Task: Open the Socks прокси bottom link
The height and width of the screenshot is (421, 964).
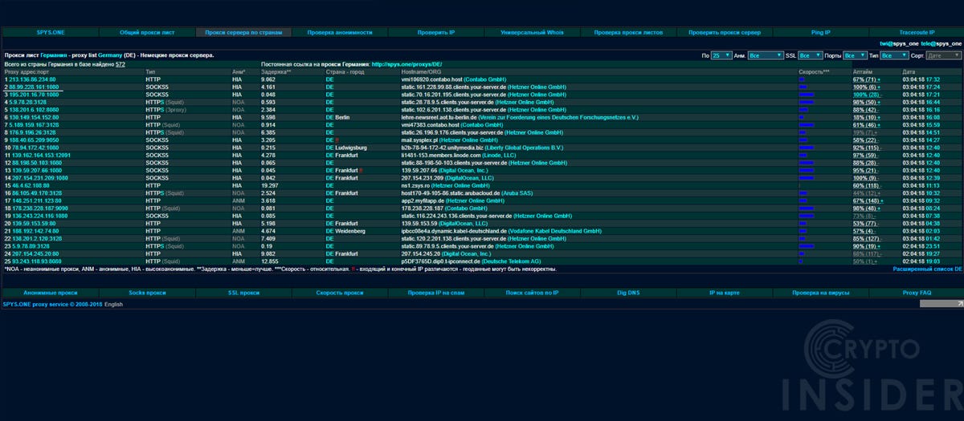Action: coord(147,293)
